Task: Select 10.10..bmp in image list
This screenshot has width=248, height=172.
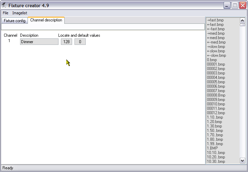Action: 216,153
